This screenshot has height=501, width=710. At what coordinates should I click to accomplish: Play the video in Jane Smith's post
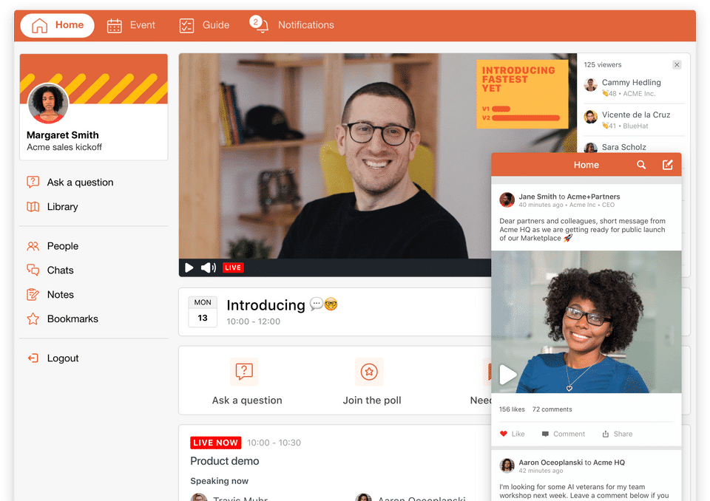tap(507, 375)
